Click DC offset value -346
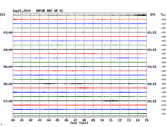 point(163,37)
